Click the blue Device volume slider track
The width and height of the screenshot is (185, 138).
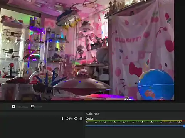point(134,126)
